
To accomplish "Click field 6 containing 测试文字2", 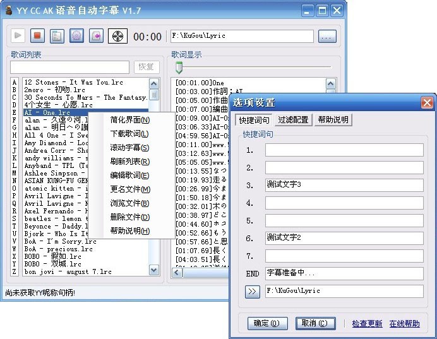I will tap(344, 238).
